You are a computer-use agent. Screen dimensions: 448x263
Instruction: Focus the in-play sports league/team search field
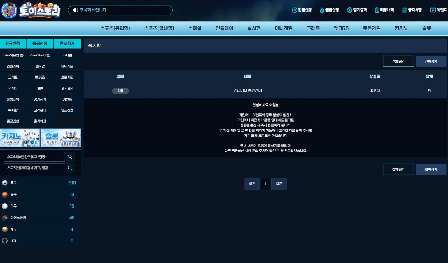[x=35, y=168]
